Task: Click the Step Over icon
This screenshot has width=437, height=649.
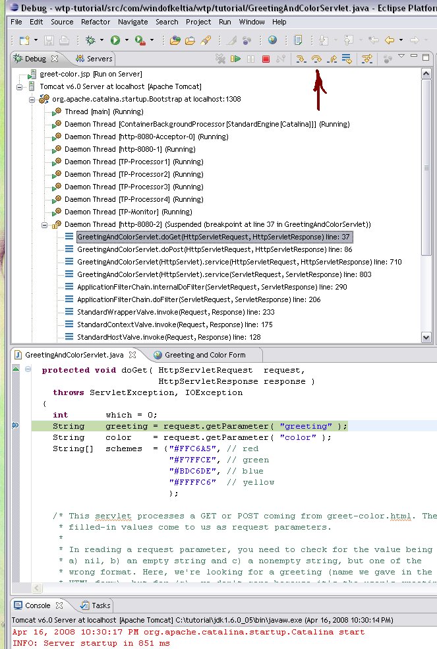Action: click(316, 59)
